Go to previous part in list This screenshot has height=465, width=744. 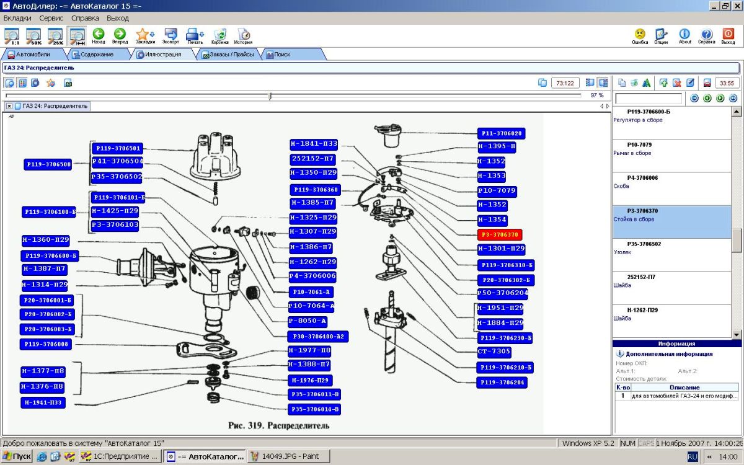[707, 99]
